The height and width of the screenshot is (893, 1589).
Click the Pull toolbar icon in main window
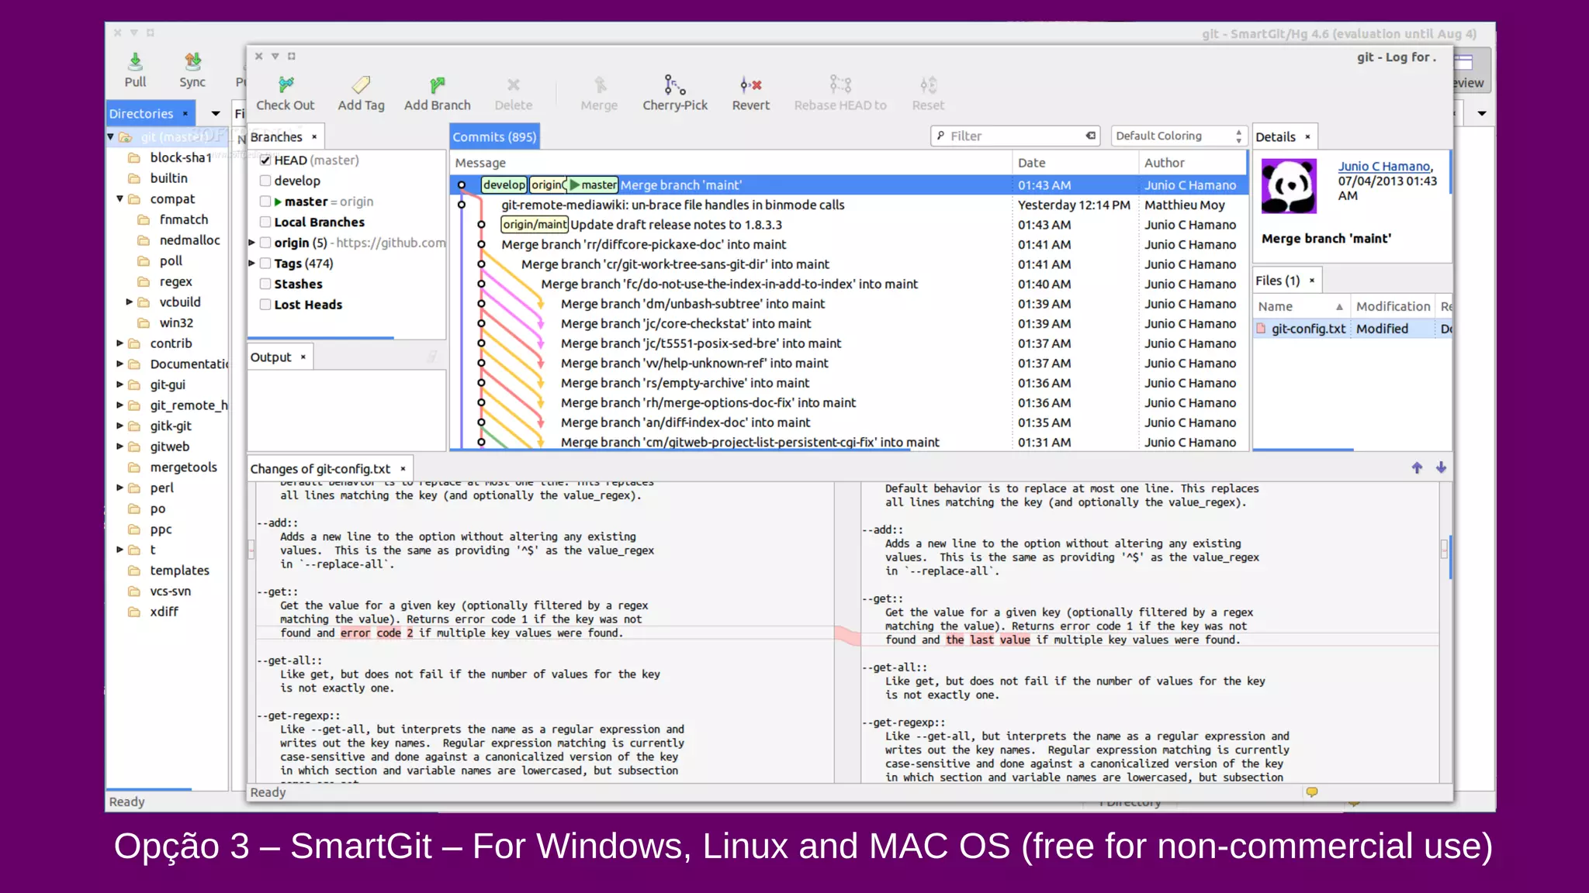pos(135,61)
